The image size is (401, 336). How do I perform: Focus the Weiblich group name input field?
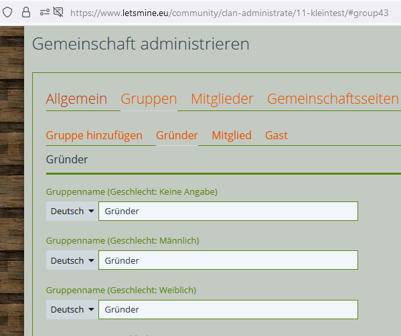point(228,310)
